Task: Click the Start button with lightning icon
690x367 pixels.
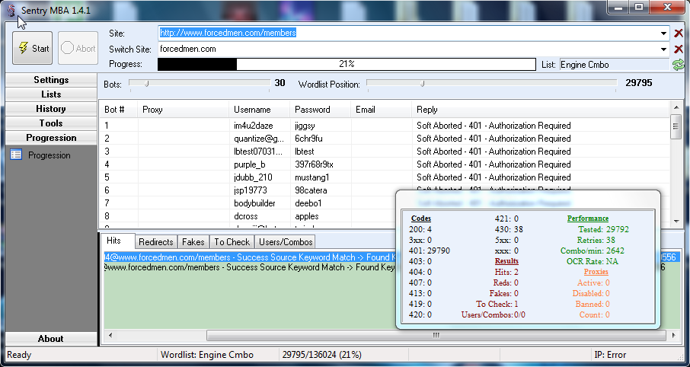Action: click(x=32, y=48)
